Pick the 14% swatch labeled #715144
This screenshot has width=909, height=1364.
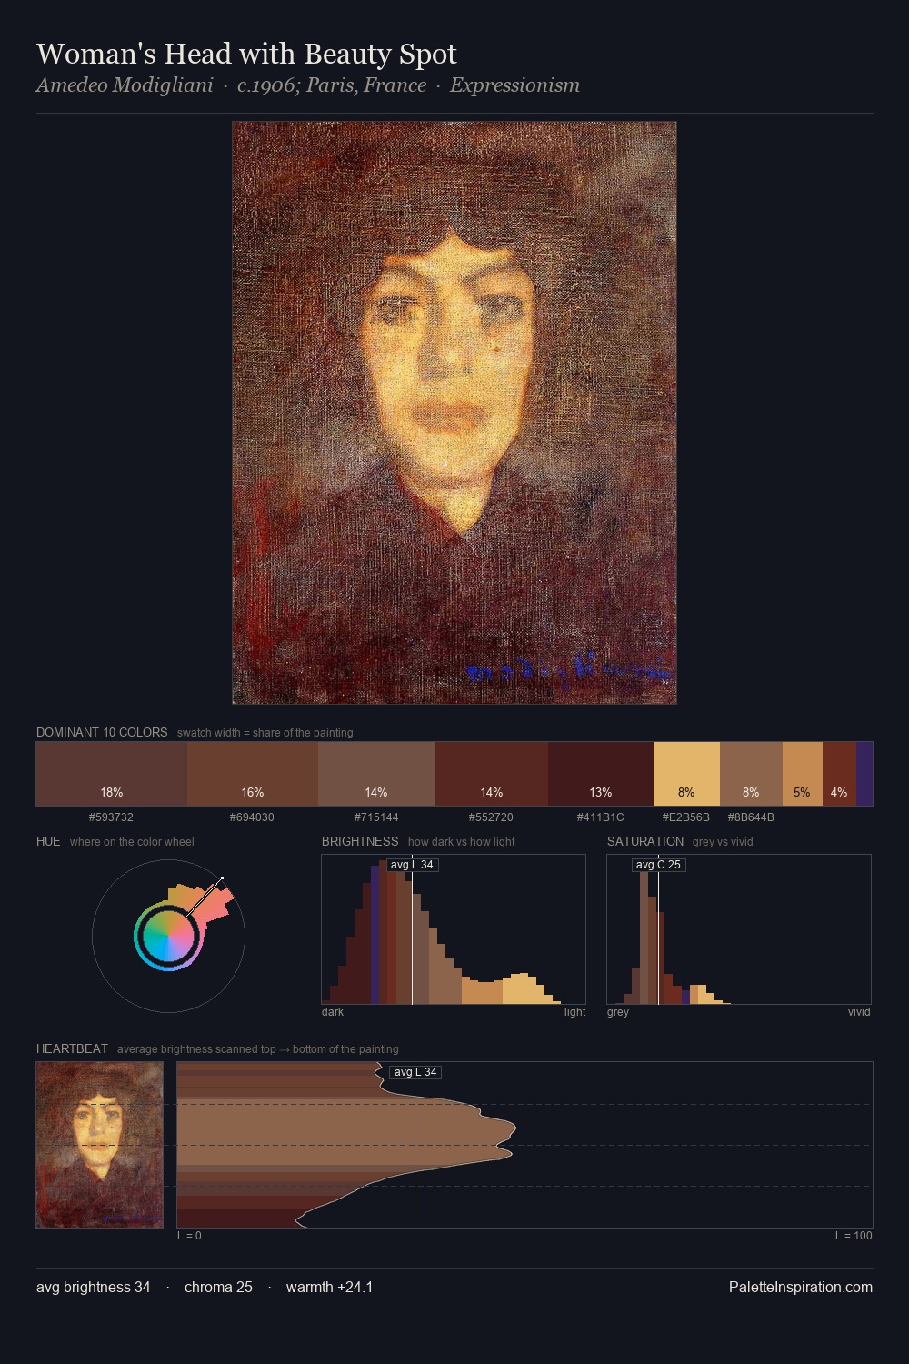coord(376,774)
